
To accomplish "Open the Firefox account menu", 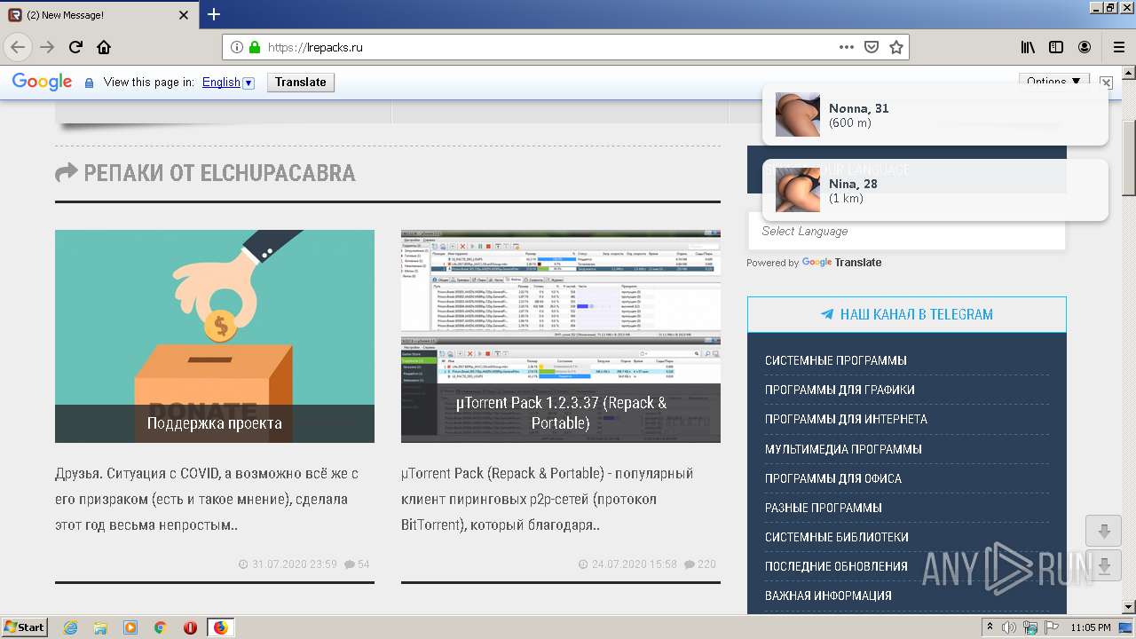I will click(x=1085, y=47).
